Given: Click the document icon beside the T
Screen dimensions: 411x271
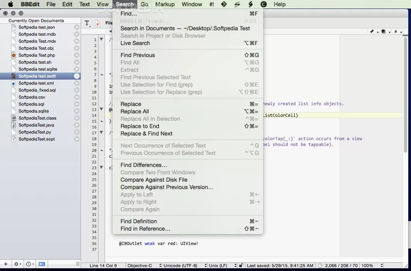Looking at the screenshot, I should pyautogui.click(x=97, y=23).
